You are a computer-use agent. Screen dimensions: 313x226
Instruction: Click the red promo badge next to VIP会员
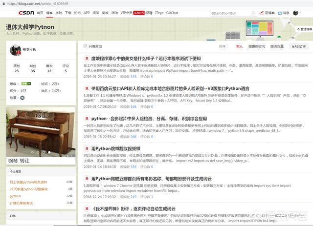point(139,13)
